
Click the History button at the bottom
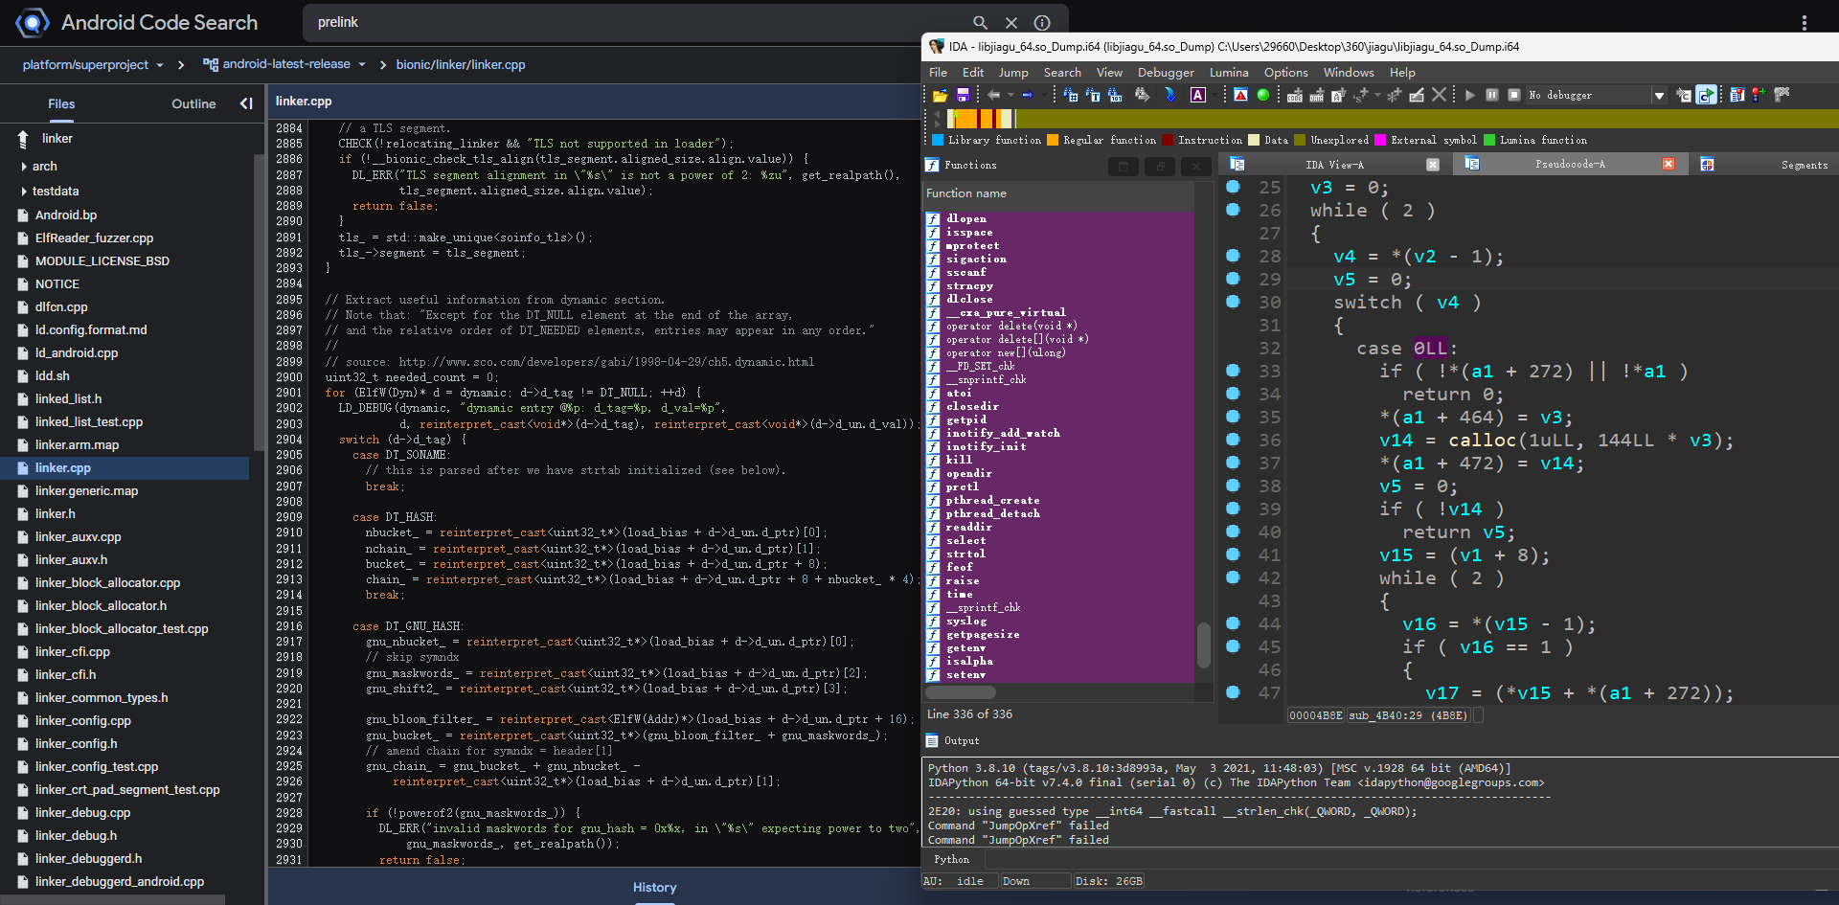[x=654, y=887]
